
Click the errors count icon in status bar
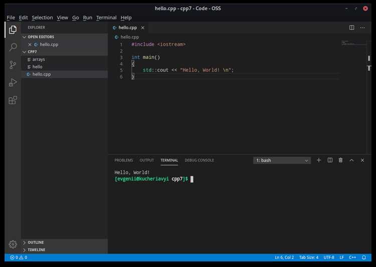point(14,257)
